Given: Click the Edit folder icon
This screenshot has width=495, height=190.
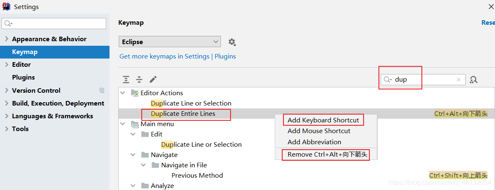Looking at the screenshot, I should point(145,134).
